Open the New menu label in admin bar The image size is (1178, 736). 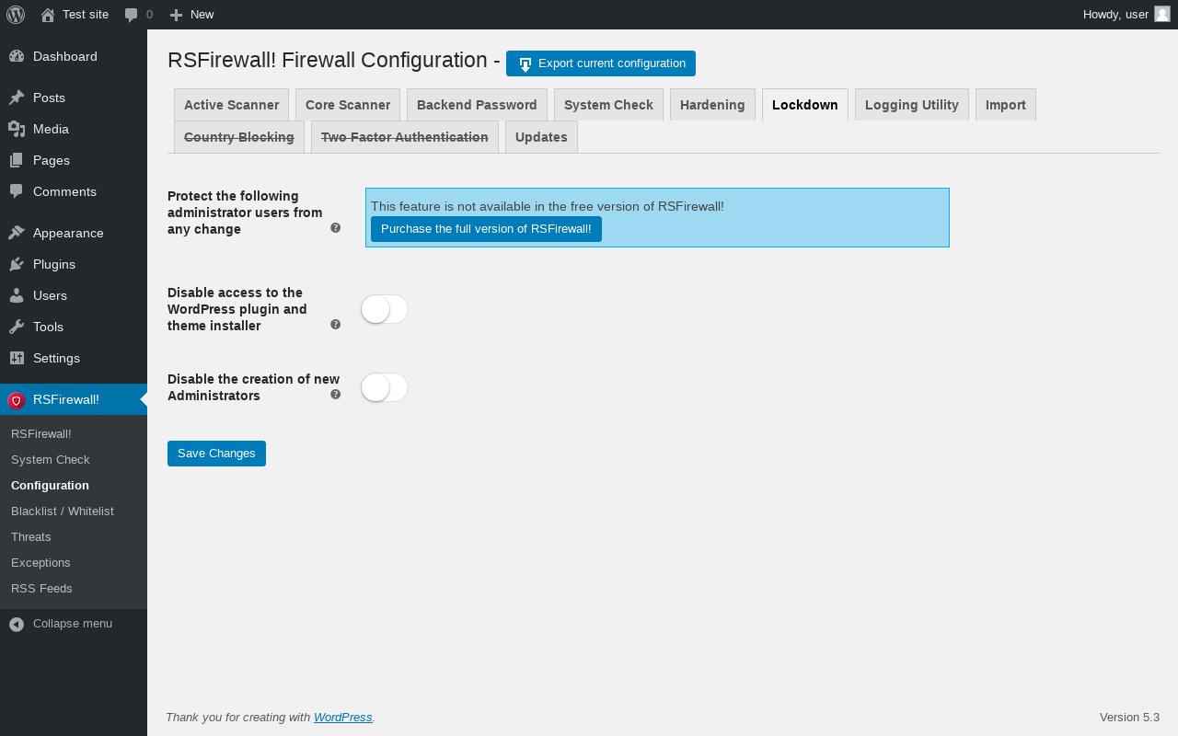pos(202,15)
